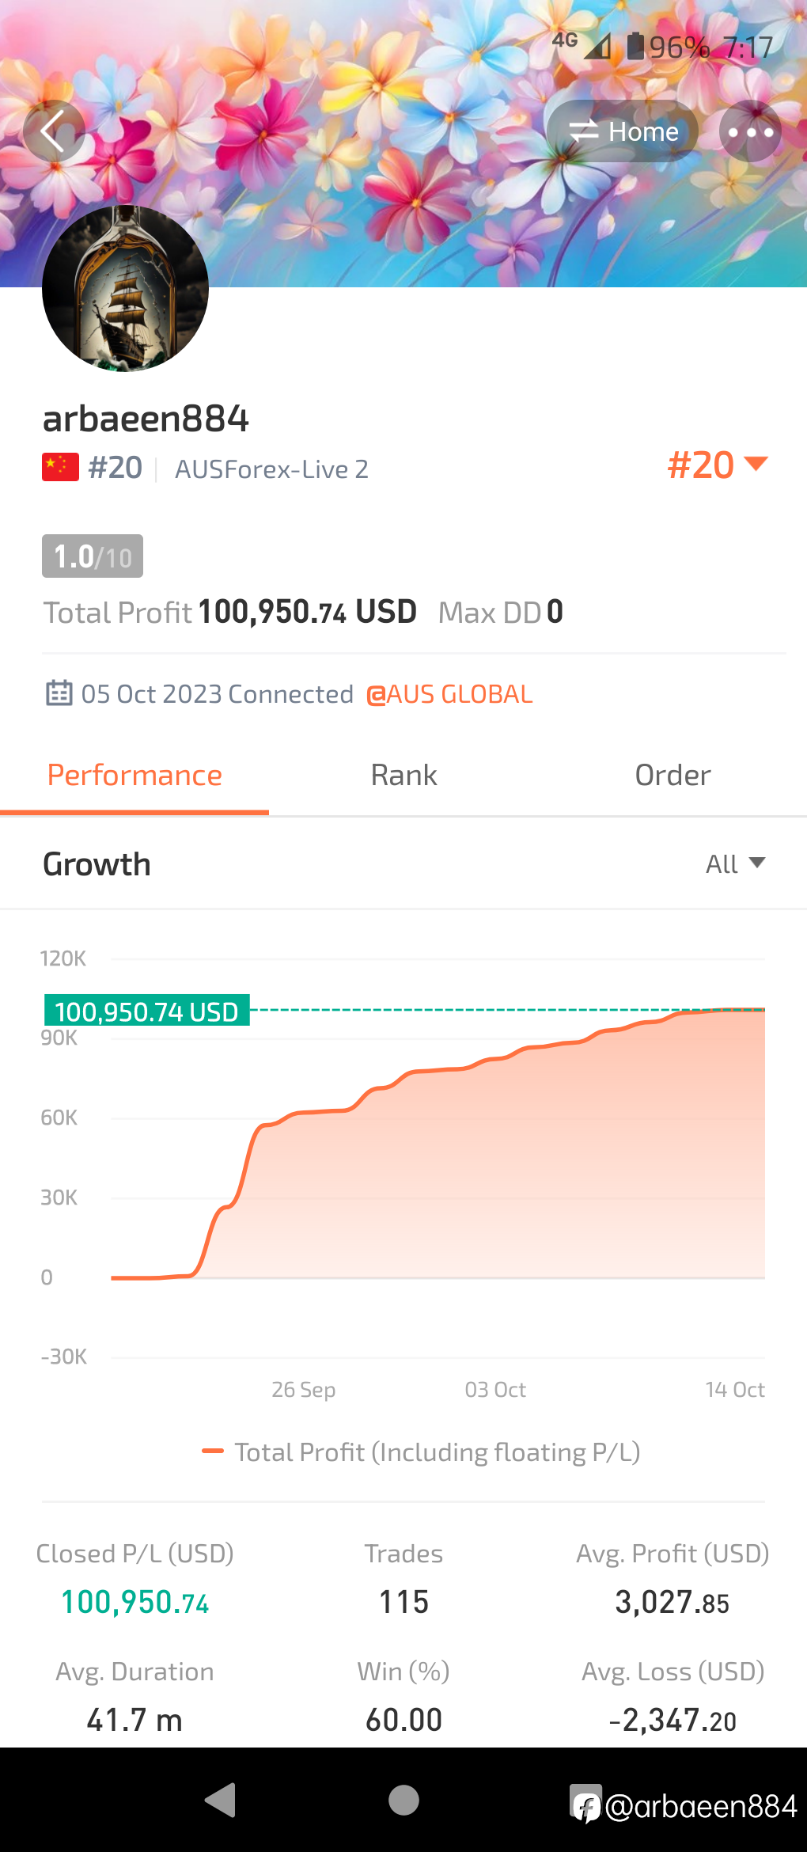Tap the Facebook icon in watermark
This screenshot has height=1852, width=807.
point(586,1806)
